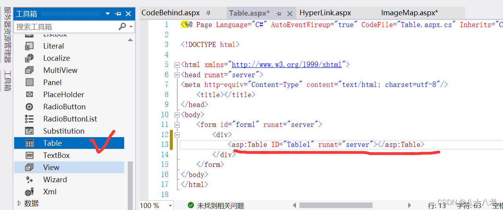Viewport: 503px width, 210px height.
Task: Click Language="C#" in page directive
Action: [242, 25]
